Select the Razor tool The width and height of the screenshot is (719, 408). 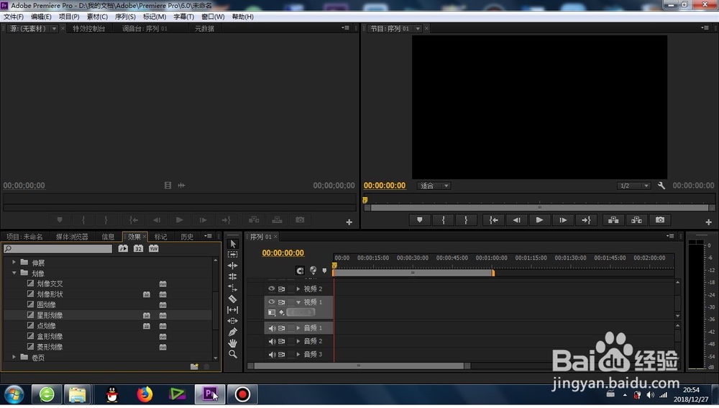tap(232, 299)
